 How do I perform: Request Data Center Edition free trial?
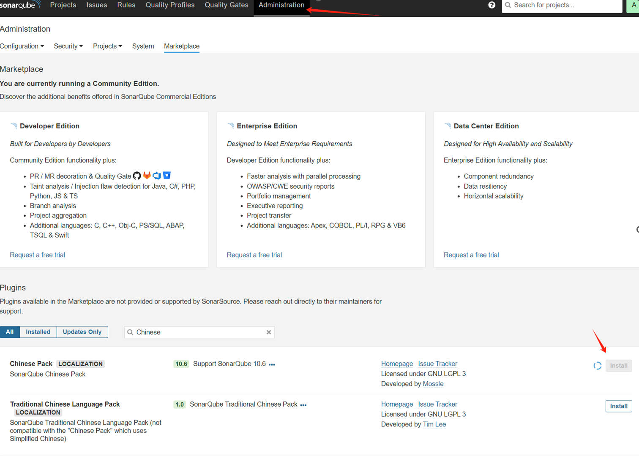tap(471, 255)
